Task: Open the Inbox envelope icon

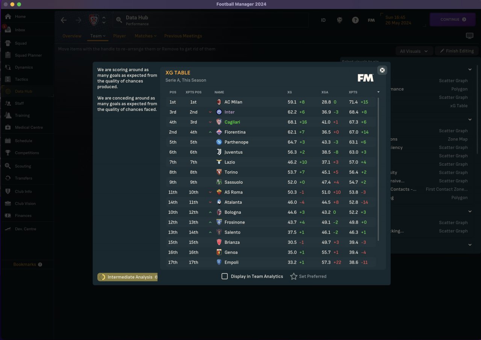Action: 8,30
